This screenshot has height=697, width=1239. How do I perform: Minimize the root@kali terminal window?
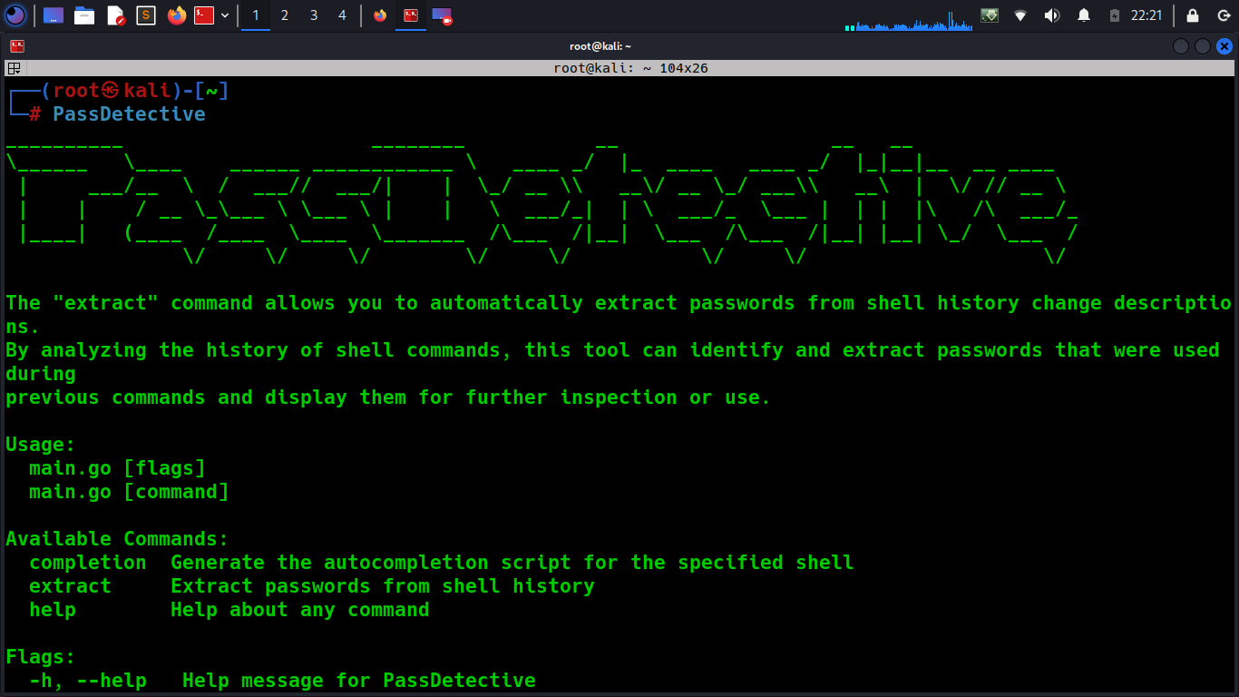(1180, 46)
